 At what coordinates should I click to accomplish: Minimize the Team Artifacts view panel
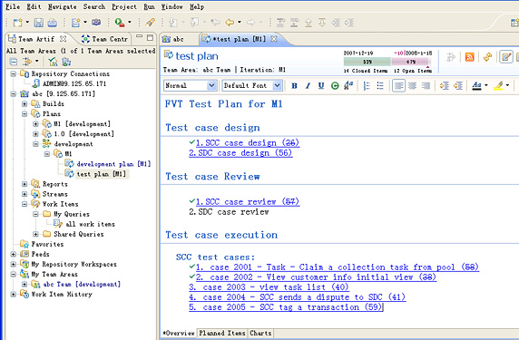click(x=140, y=36)
